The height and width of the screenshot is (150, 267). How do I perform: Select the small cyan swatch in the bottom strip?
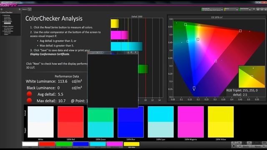point(98,144)
